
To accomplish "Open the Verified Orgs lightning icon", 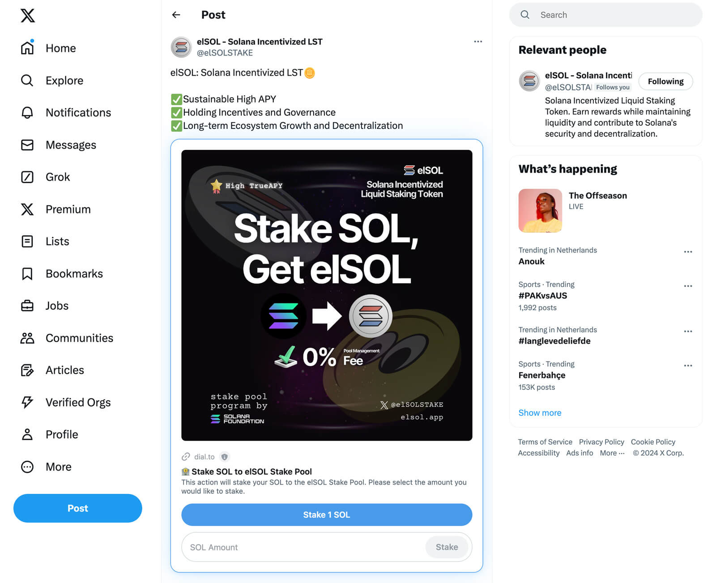I will [x=27, y=402].
